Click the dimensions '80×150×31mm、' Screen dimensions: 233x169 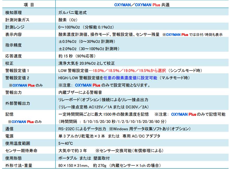pyautogui.click(x=74, y=165)
